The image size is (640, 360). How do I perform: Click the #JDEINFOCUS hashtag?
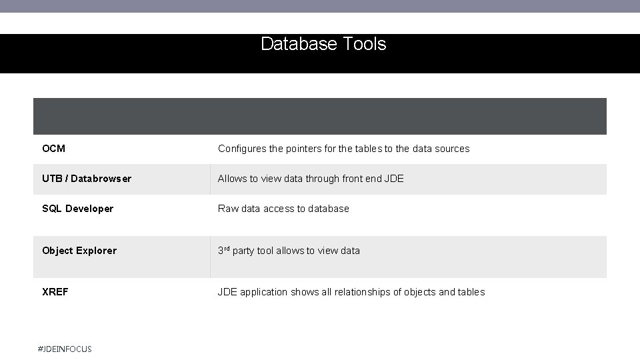[65, 349]
